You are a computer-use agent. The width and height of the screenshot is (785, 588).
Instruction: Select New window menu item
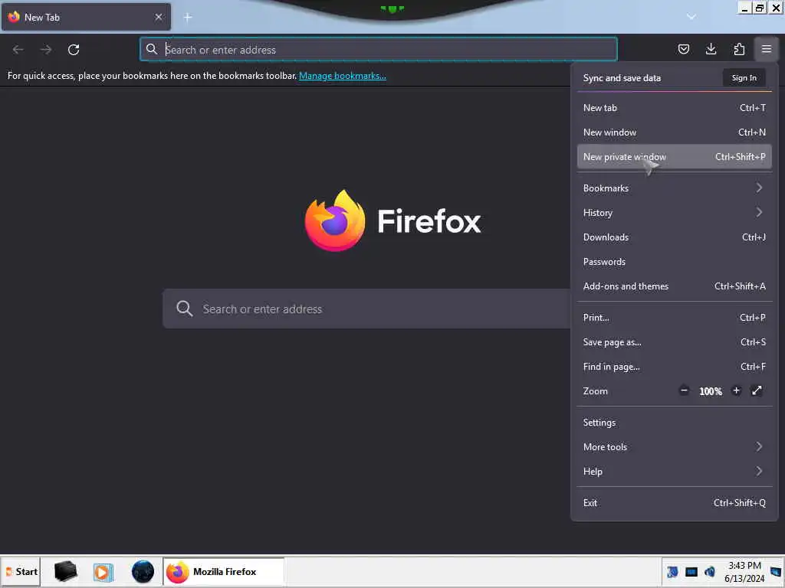coord(675,132)
